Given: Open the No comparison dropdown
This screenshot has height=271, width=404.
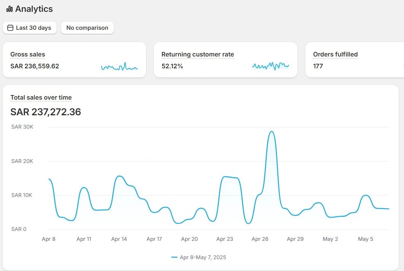Looking at the screenshot, I should point(87,28).
